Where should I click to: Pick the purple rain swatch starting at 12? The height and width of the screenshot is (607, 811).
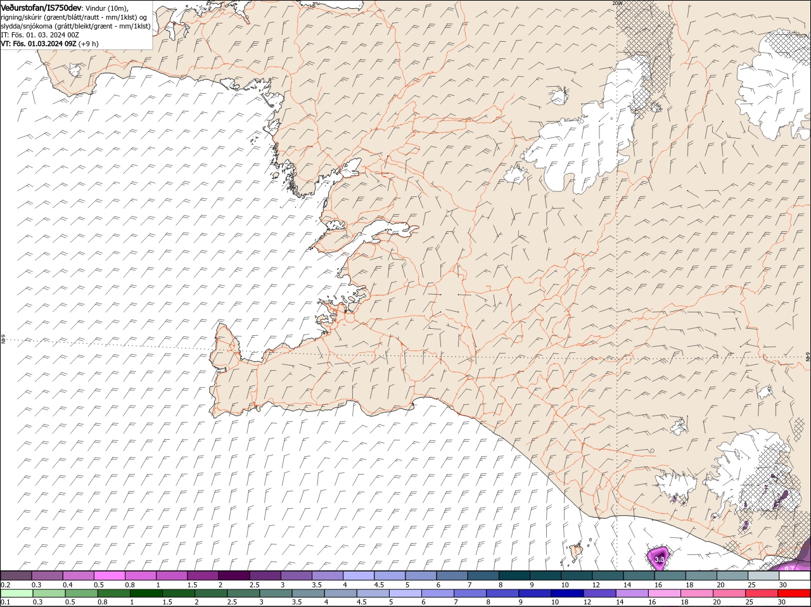pyautogui.click(x=600, y=593)
